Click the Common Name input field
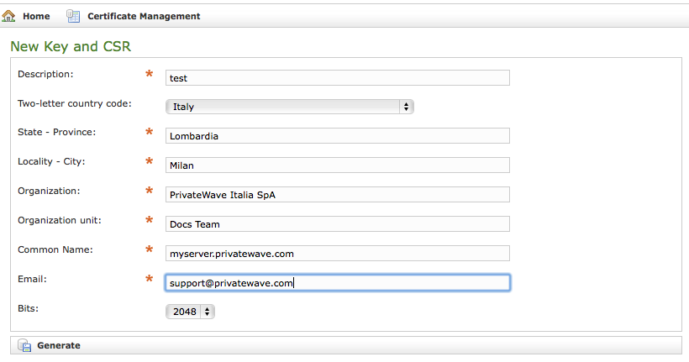The image size is (689, 362). tap(338, 254)
